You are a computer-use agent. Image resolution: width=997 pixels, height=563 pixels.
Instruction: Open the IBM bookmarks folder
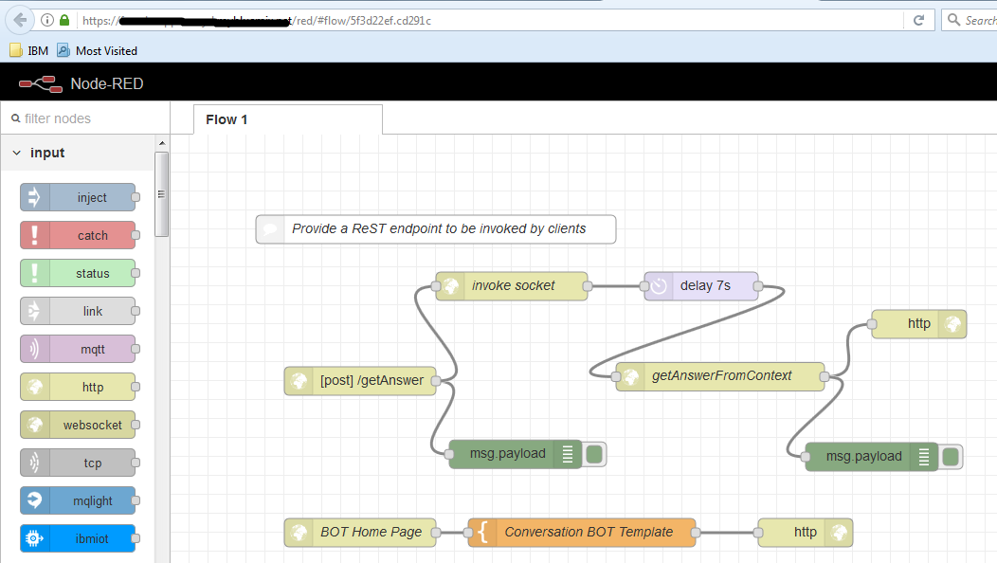click(29, 51)
